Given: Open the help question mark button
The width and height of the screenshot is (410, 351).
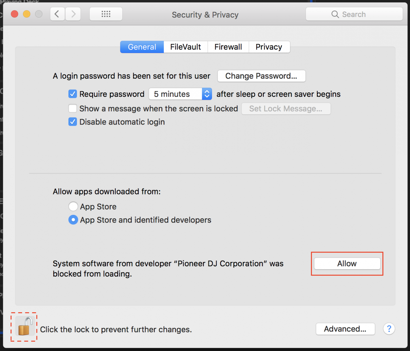Looking at the screenshot, I should tap(389, 329).
